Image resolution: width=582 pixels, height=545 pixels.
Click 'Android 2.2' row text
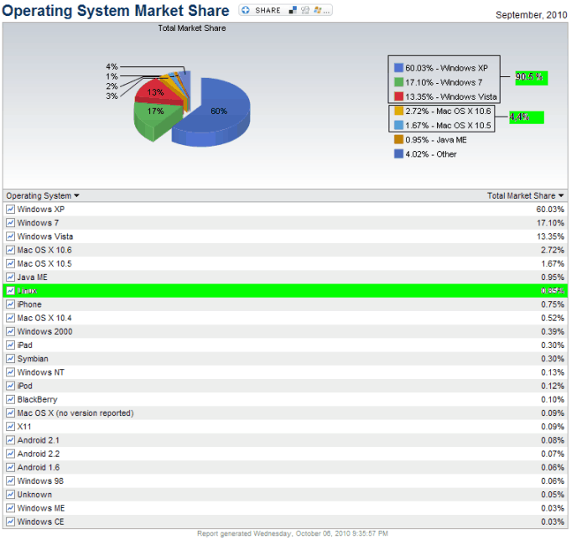point(39,454)
